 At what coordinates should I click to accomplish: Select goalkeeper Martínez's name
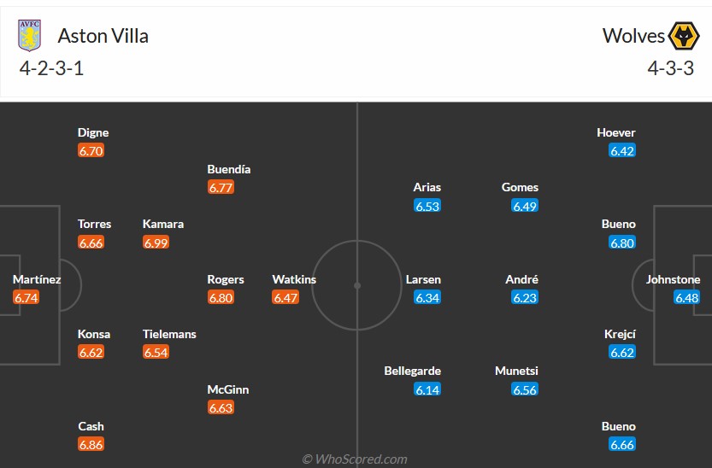[x=37, y=279]
